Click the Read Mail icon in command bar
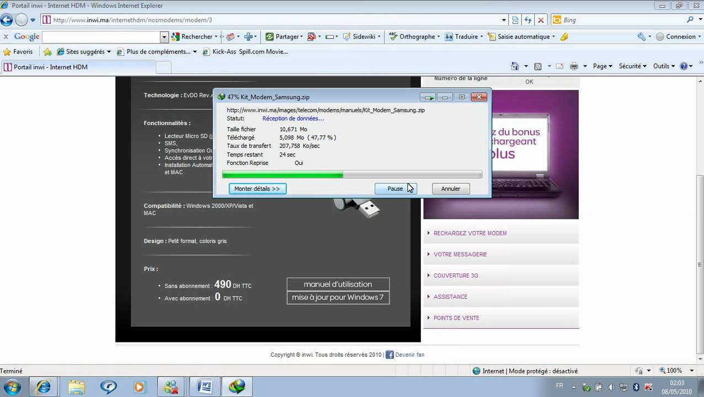This screenshot has width=704, height=397. pos(559,66)
